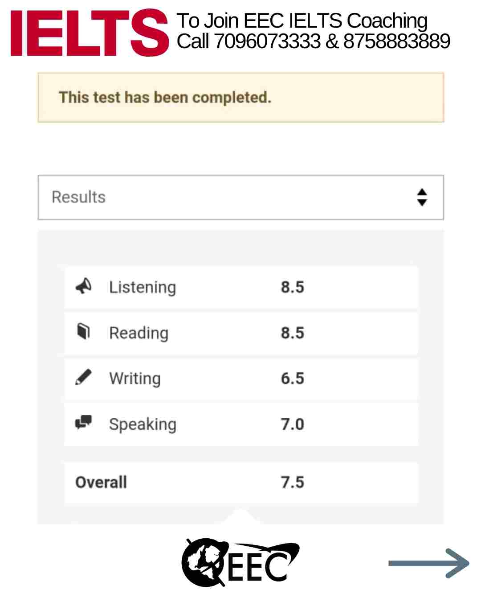Screen dimensions: 481x602
Task: Click 'To Join EEC IELTS Coaching' text
Action: click(x=302, y=21)
